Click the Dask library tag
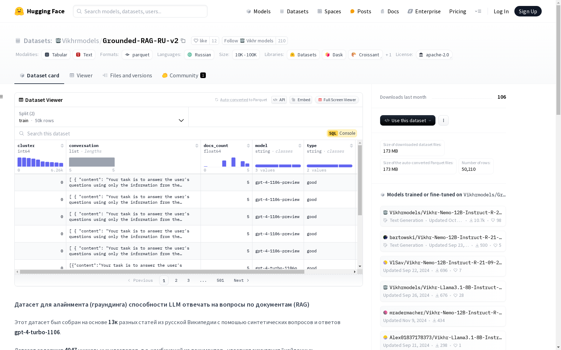The height and width of the screenshot is (350, 561). tap(334, 55)
